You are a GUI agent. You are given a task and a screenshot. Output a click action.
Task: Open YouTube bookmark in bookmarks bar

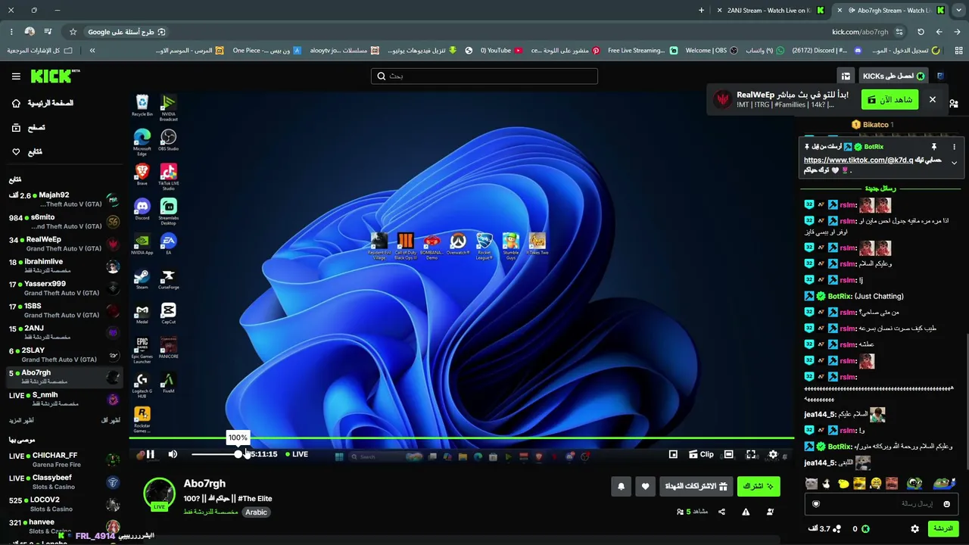tap(501, 51)
